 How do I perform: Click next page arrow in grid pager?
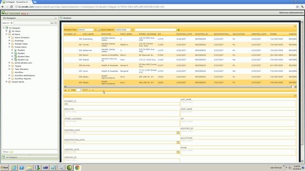90,90
